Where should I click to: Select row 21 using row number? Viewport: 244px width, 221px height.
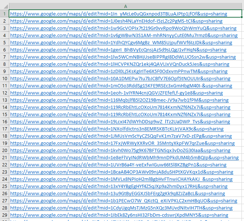(x=4, y=157)
